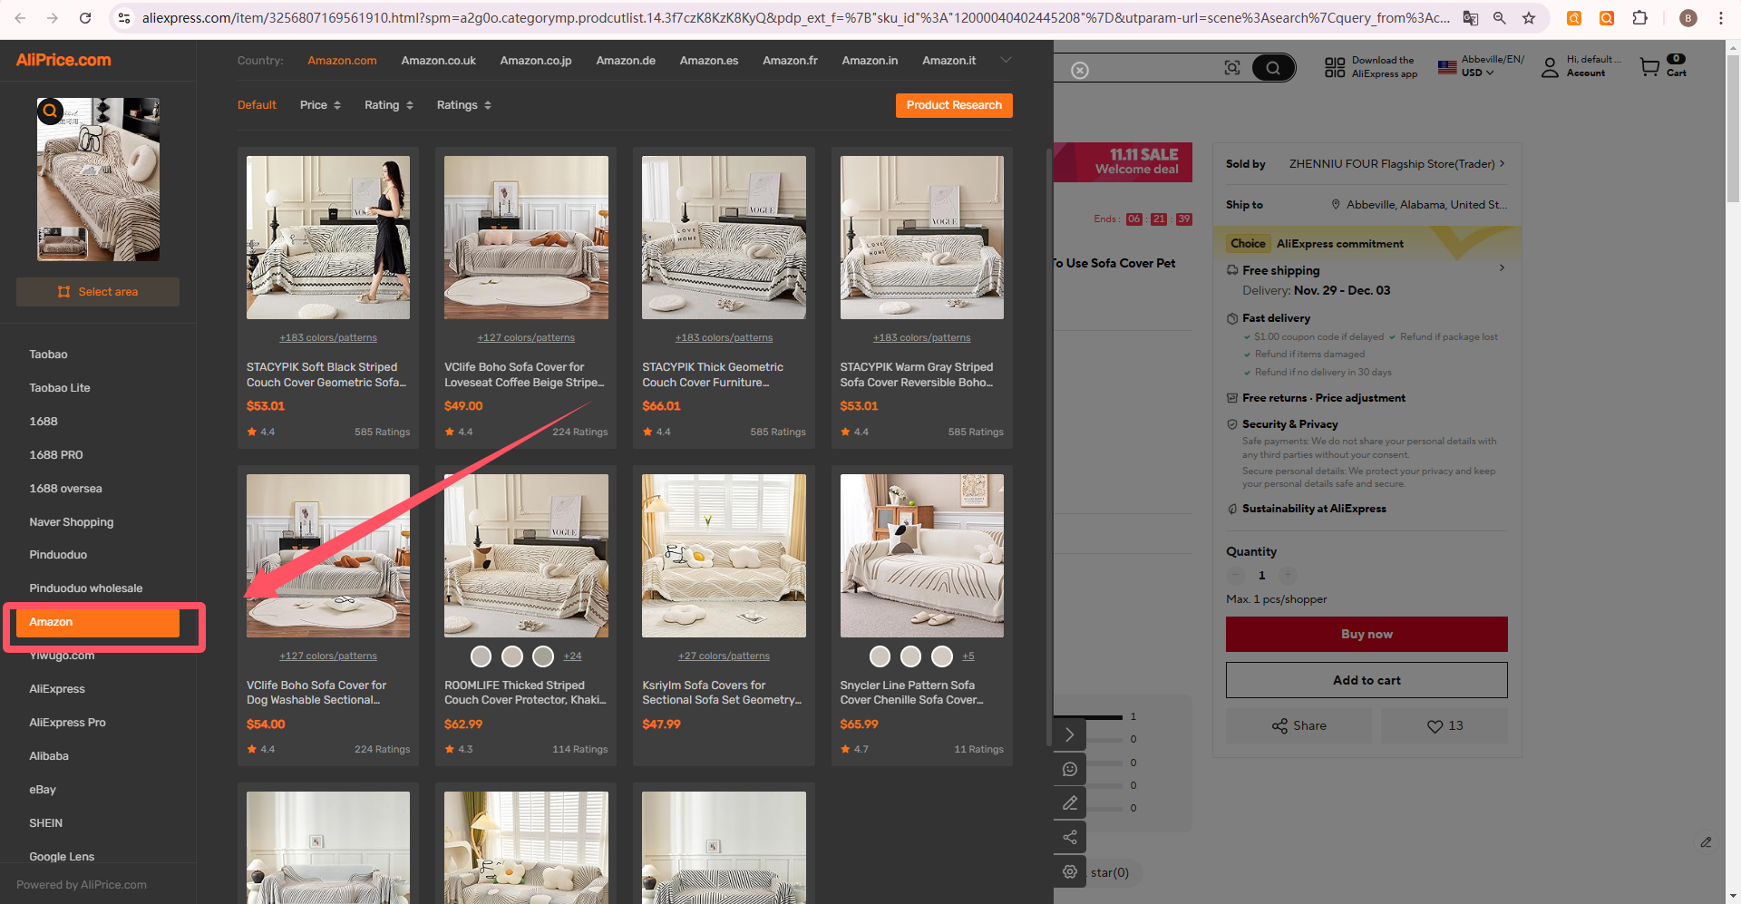Screen dimensions: 1741x904
Task: Open Taobao in the sidebar
Action: (x=48, y=355)
